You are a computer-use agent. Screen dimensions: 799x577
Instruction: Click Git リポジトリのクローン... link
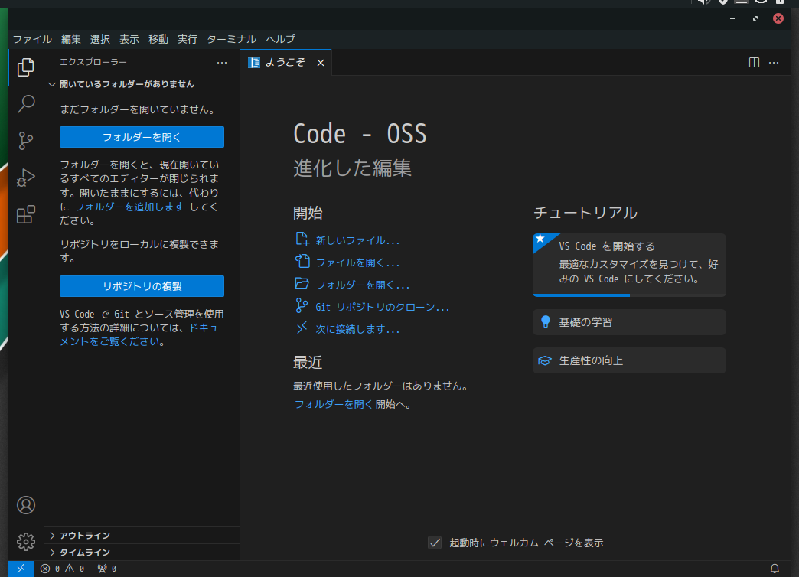click(x=382, y=308)
